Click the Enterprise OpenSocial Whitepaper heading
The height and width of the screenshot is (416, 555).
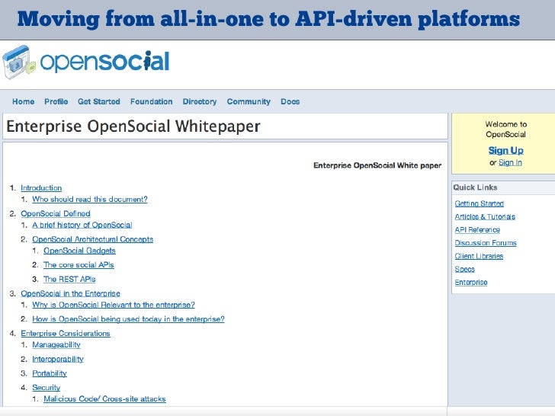pyautogui.click(x=133, y=126)
